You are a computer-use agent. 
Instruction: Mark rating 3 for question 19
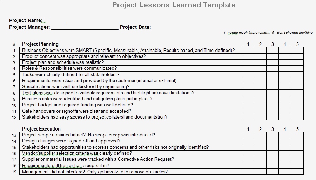click(x=273, y=172)
